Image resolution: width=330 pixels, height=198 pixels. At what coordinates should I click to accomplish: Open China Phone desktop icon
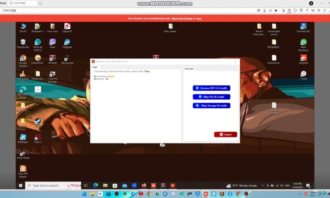[x=23, y=155]
